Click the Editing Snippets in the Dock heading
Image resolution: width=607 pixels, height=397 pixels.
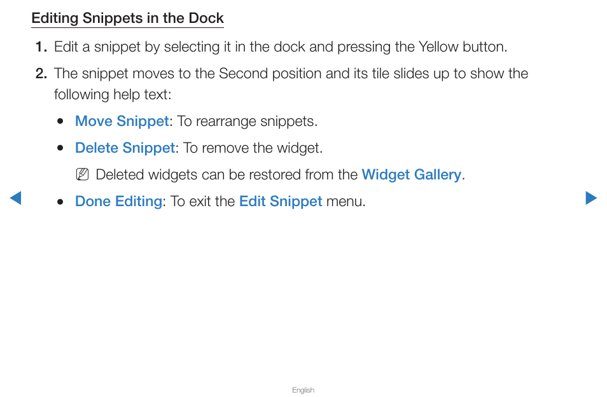128,18
